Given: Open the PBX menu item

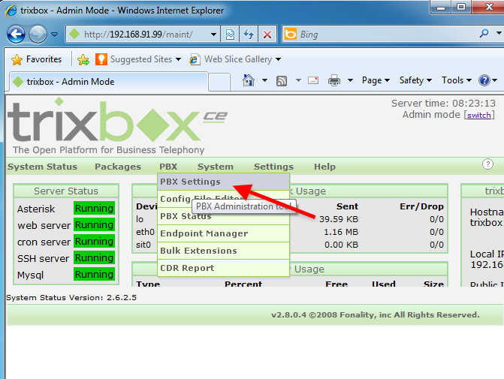Looking at the screenshot, I should coord(168,167).
